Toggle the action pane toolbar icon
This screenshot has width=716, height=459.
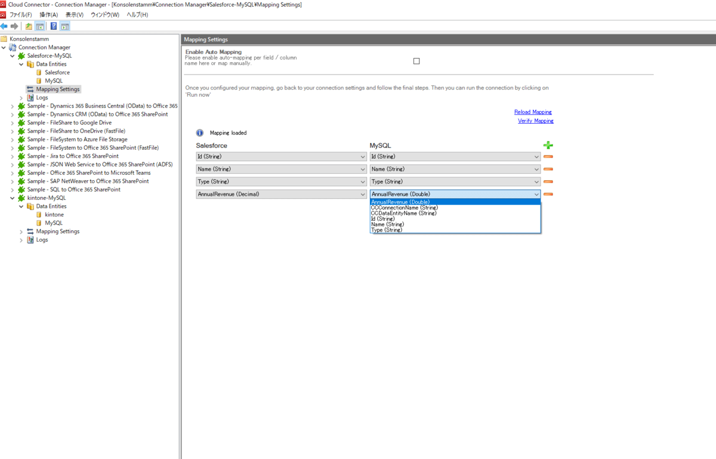click(x=64, y=26)
